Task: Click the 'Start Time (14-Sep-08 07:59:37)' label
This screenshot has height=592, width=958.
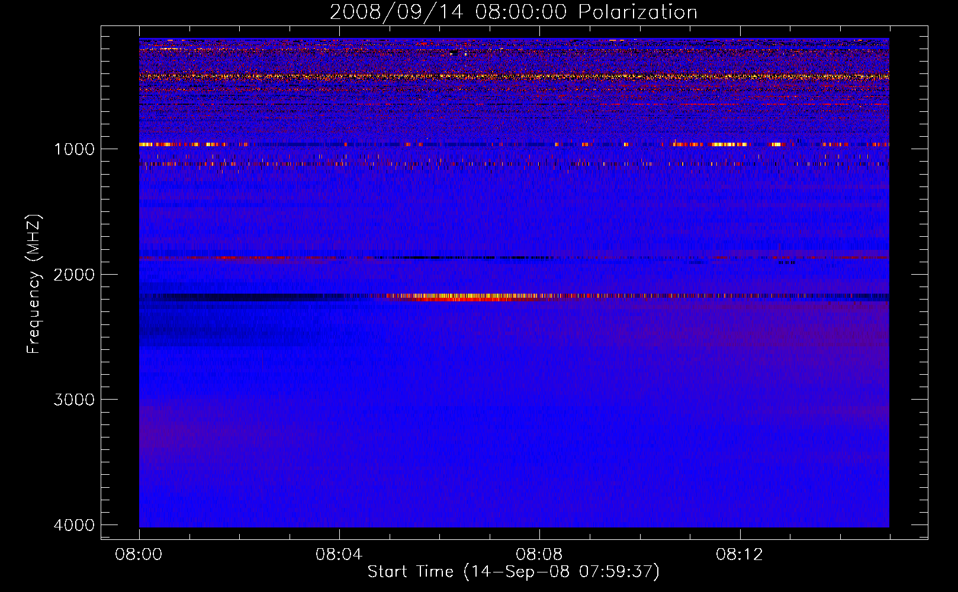Action: point(513,572)
